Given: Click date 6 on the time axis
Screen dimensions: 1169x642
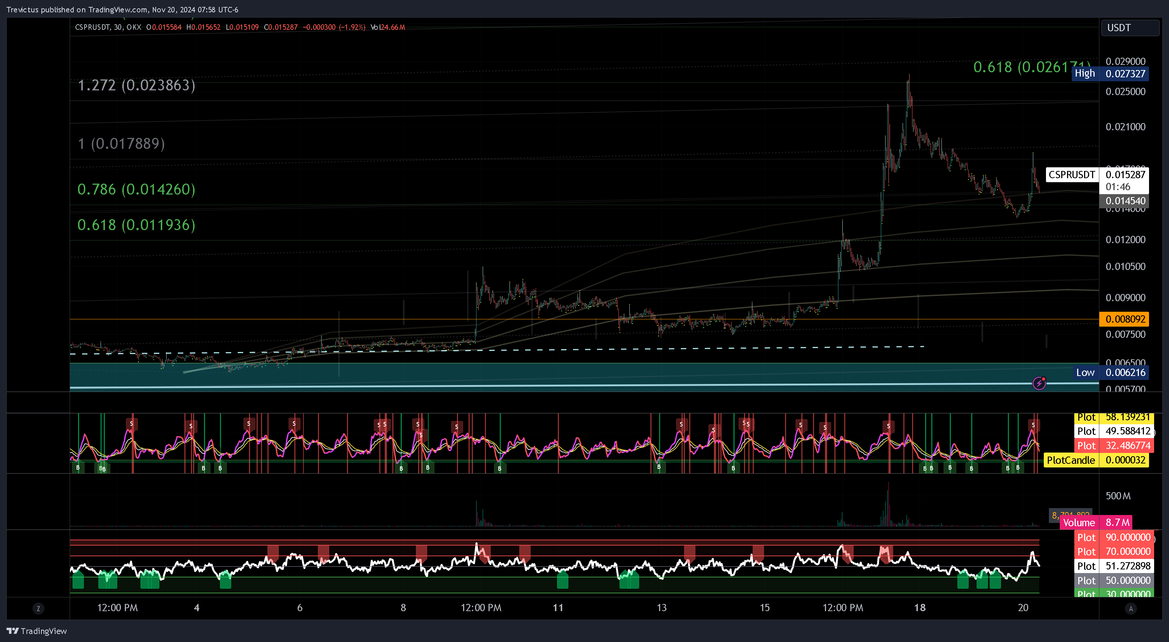Looking at the screenshot, I should (x=299, y=608).
